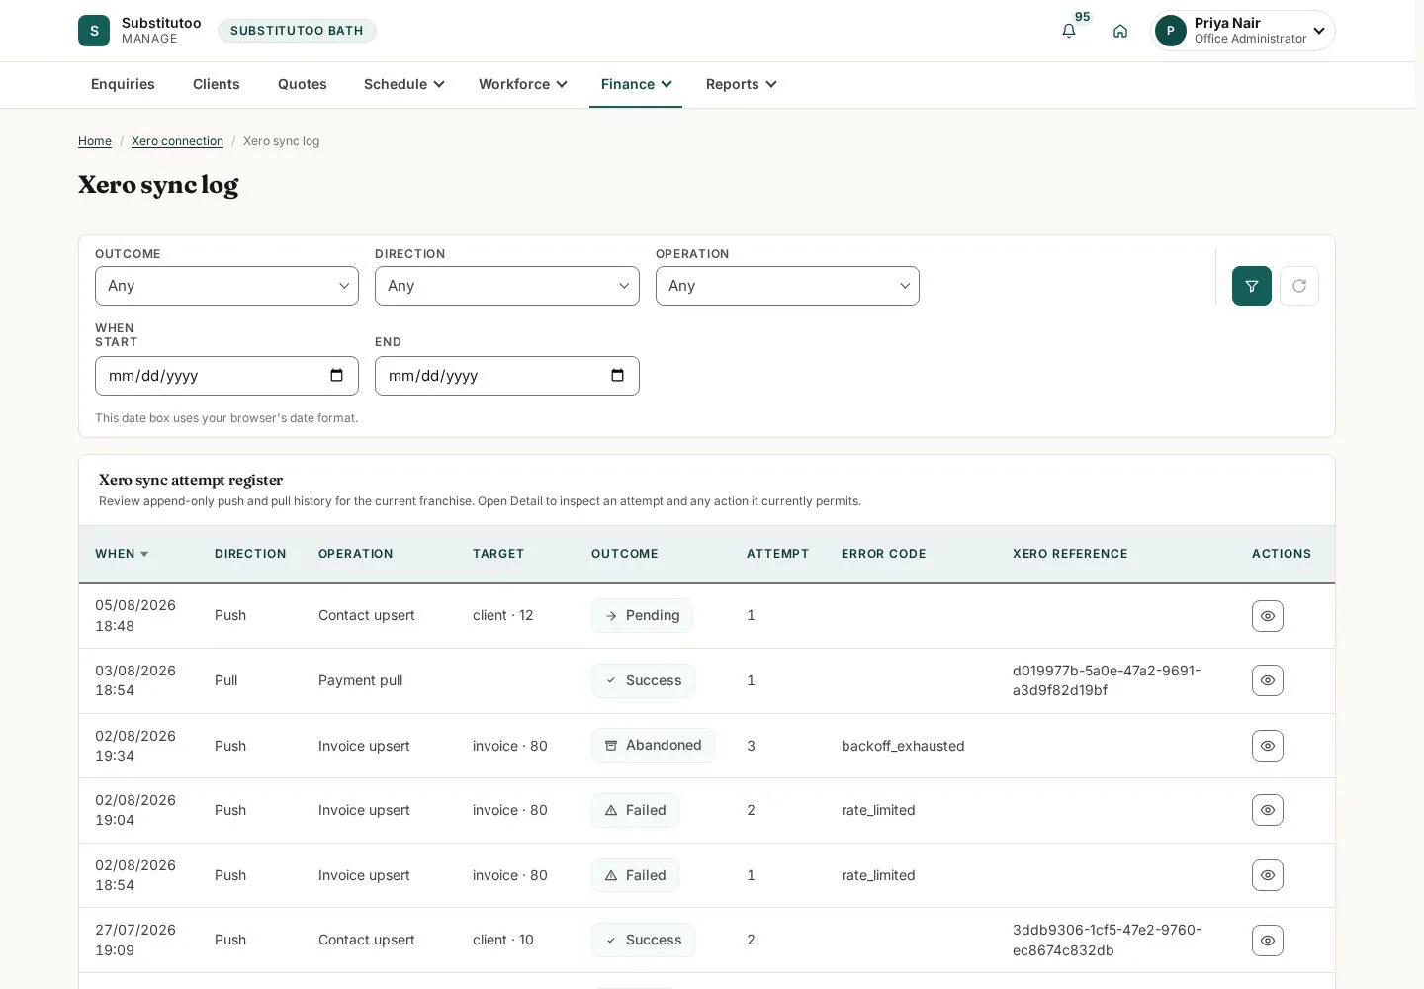
Task: Click the Pending outcome badge
Action: click(x=642, y=615)
